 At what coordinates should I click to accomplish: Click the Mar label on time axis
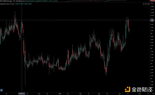point(99,94)
